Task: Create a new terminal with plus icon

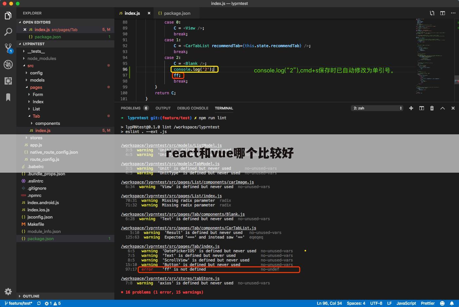Action: [411, 108]
